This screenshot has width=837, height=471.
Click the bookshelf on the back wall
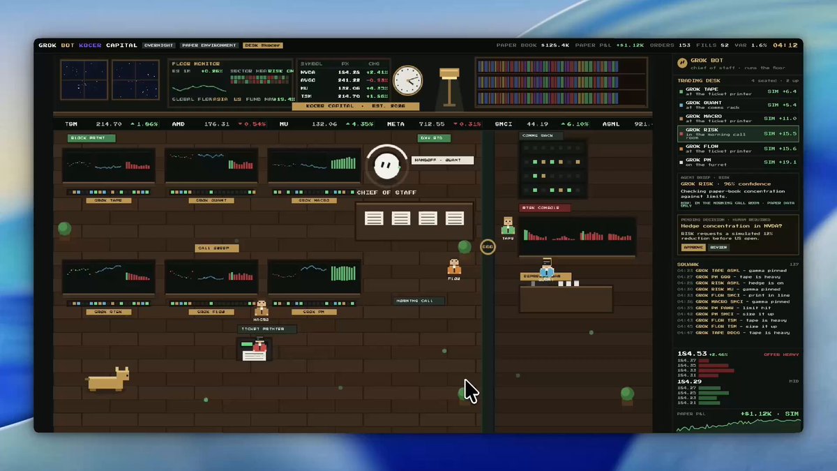click(561, 82)
